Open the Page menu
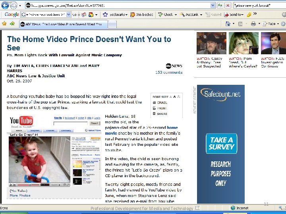 tap(271, 24)
